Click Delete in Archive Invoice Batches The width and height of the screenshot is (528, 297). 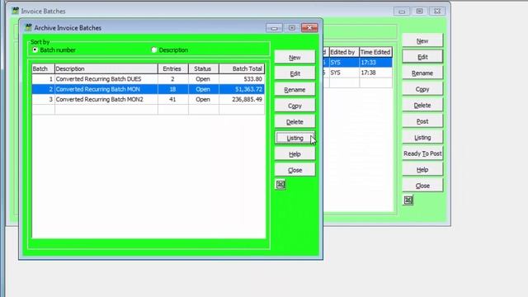pos(295,122)
